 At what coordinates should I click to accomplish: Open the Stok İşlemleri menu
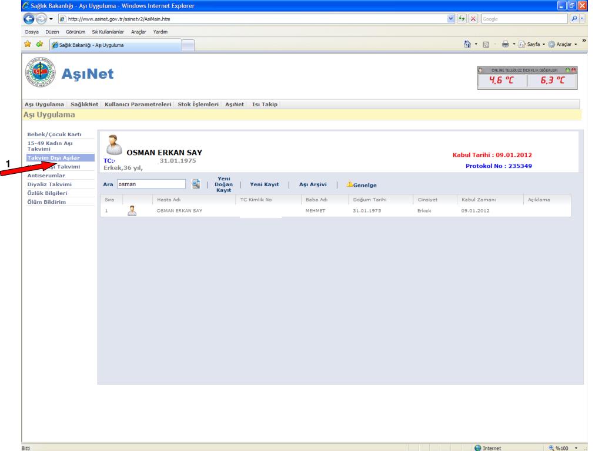[198, 105]
